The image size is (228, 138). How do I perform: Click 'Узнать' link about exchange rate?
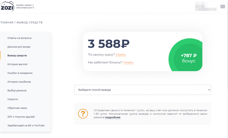pyautogui.click(x=121, y=55)
